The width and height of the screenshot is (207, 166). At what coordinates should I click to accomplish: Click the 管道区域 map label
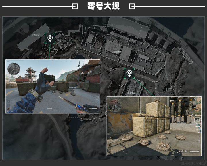coord(35,35)
